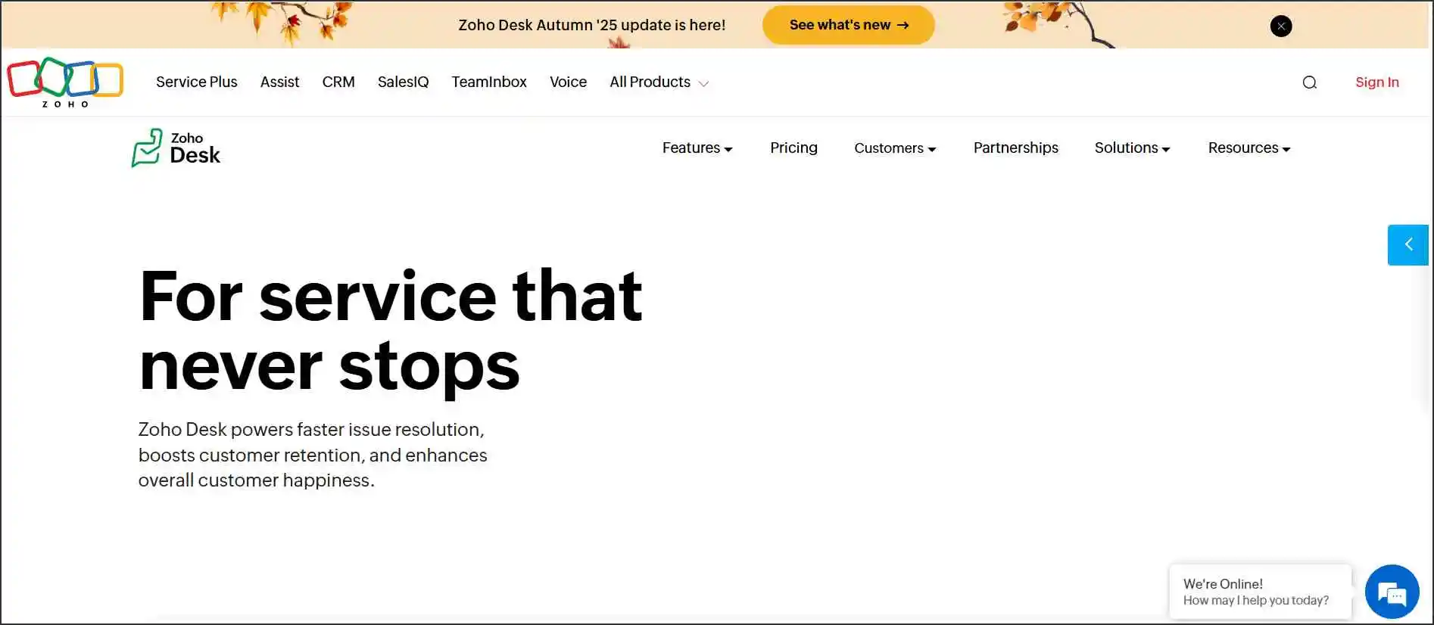Click the banner text about Autumn '25 update

(x=592, y=25)
